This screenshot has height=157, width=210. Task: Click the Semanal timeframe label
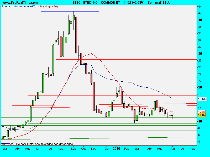(154, 3)
